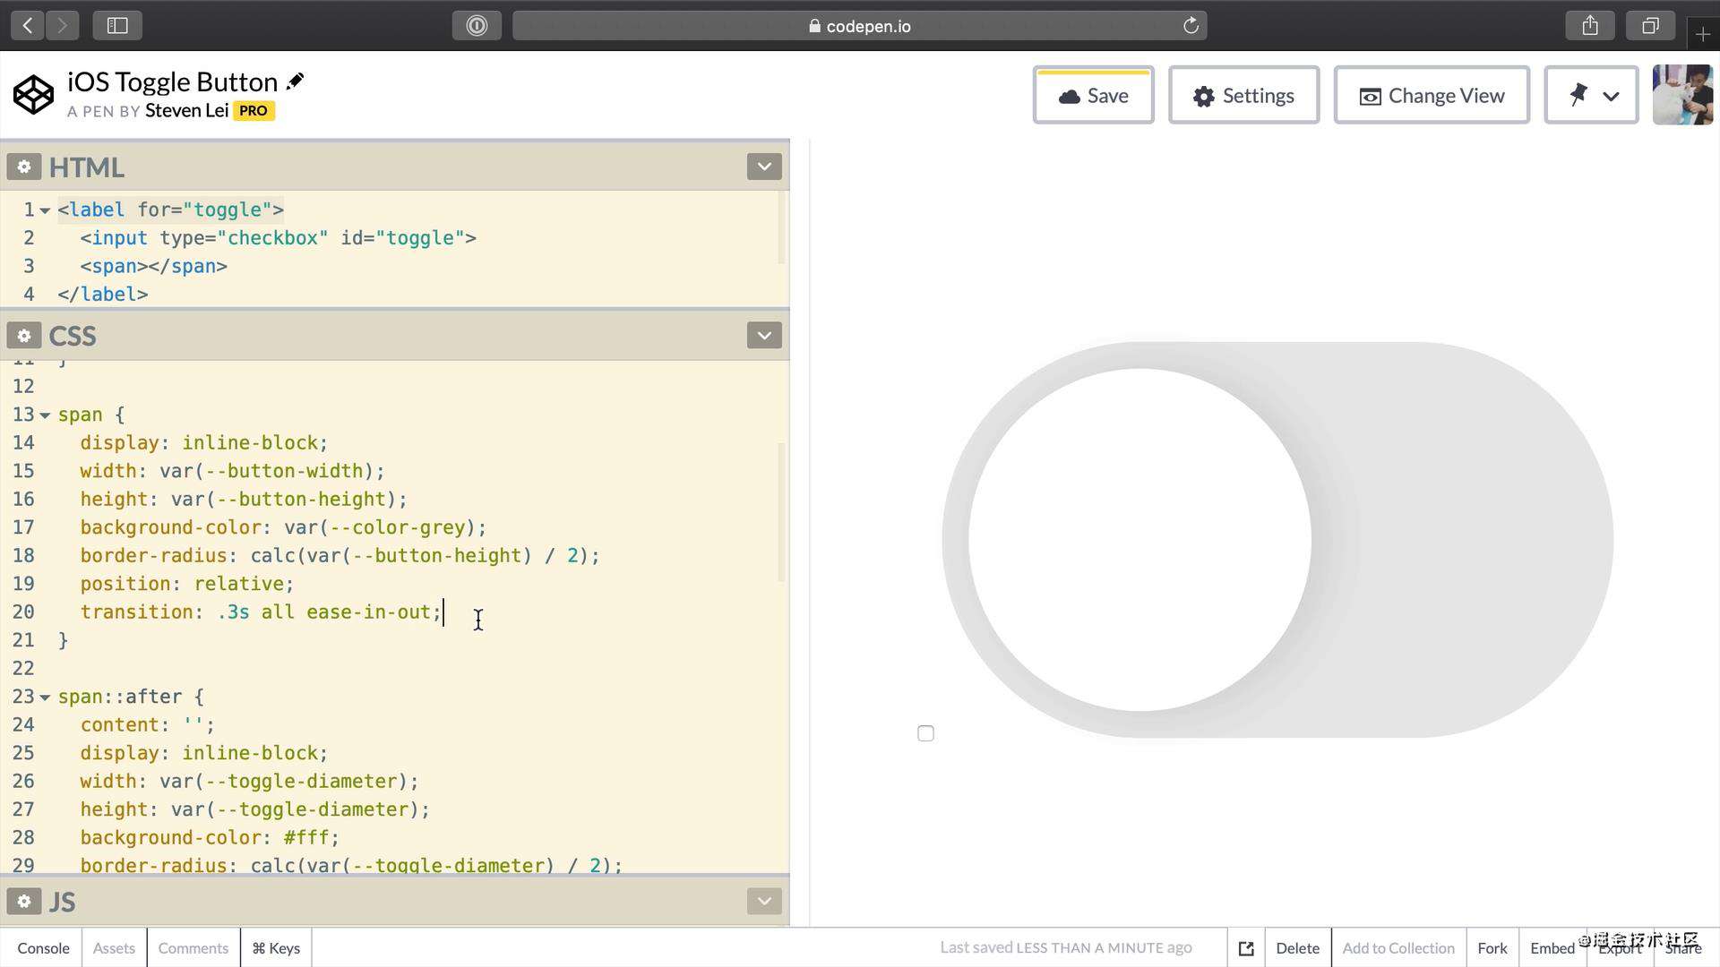Click CSS line 24 content property
Viewport: 1720px width, 967px height.
pyautogui.click(x=148, y=725)
